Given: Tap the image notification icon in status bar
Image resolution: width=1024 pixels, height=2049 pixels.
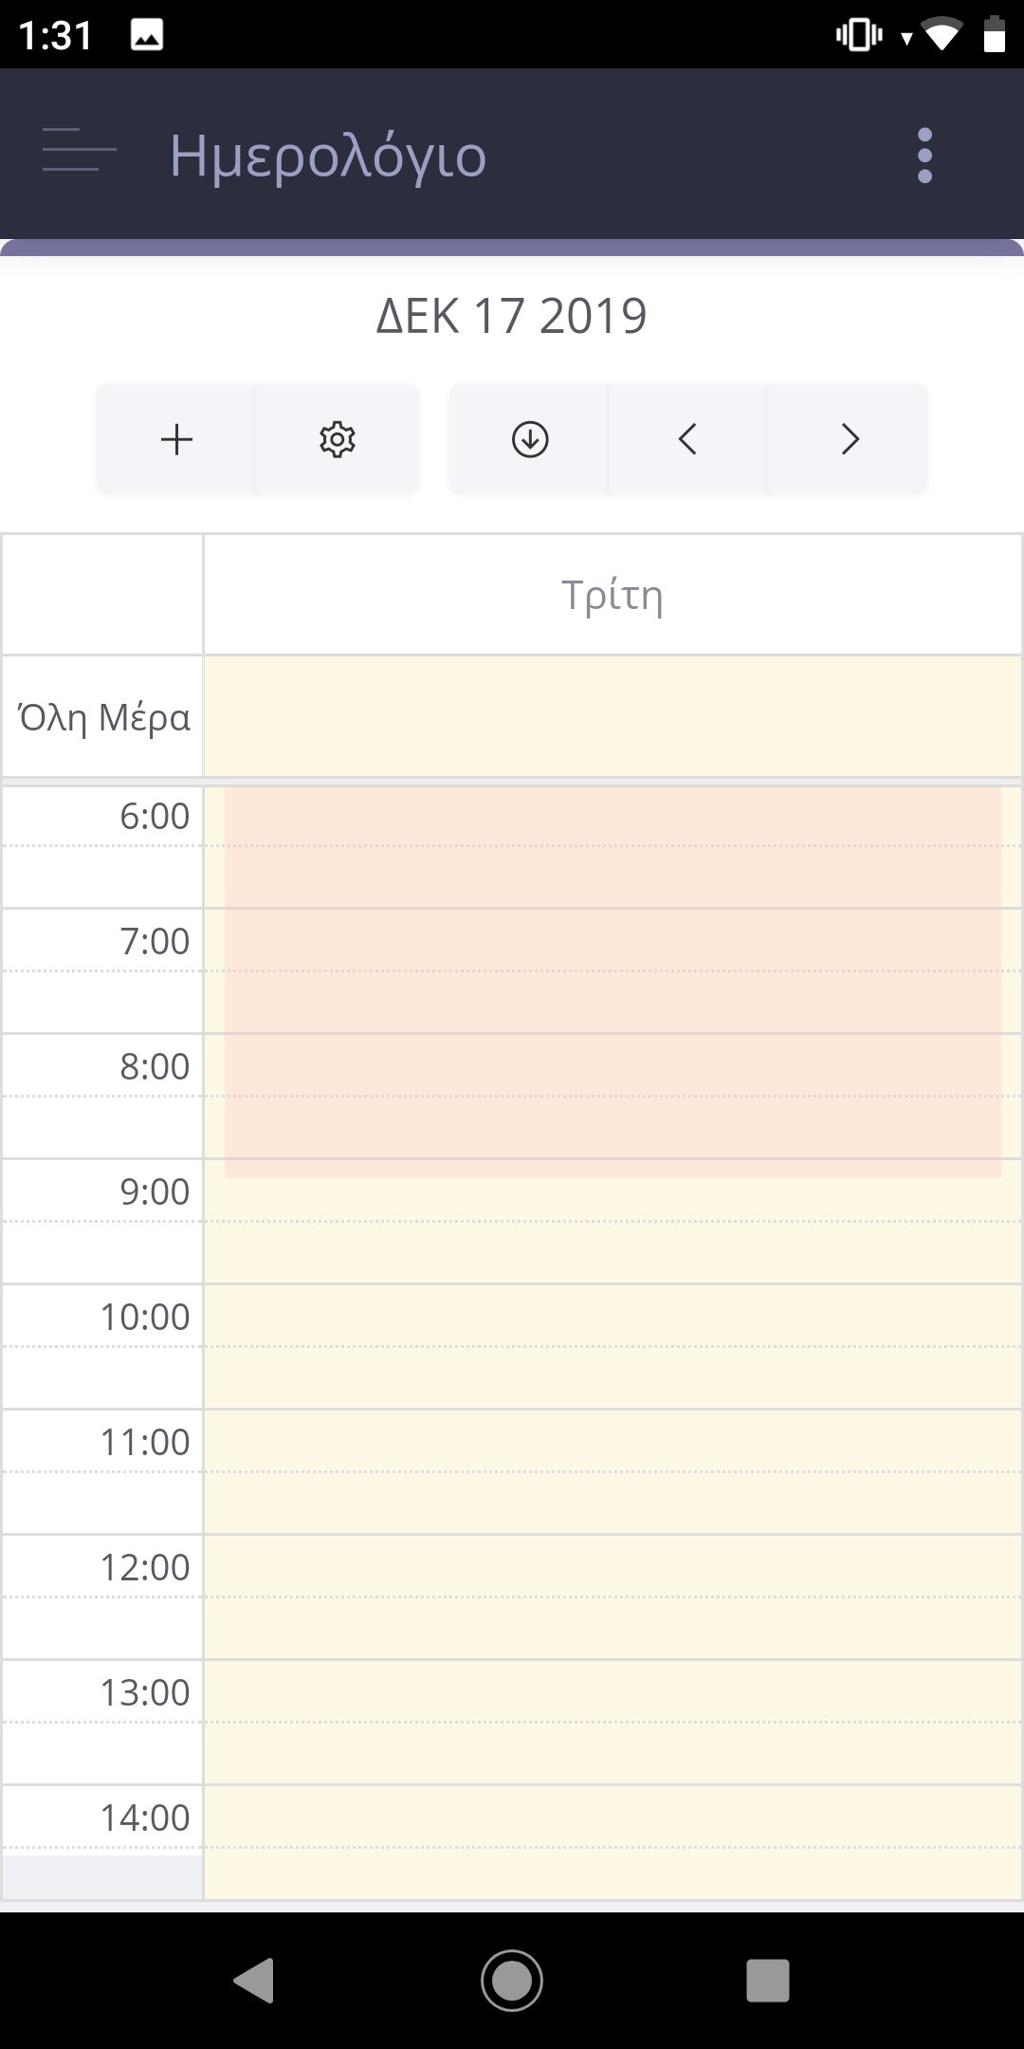Looking at the screenshot, I should coord(147,35).
